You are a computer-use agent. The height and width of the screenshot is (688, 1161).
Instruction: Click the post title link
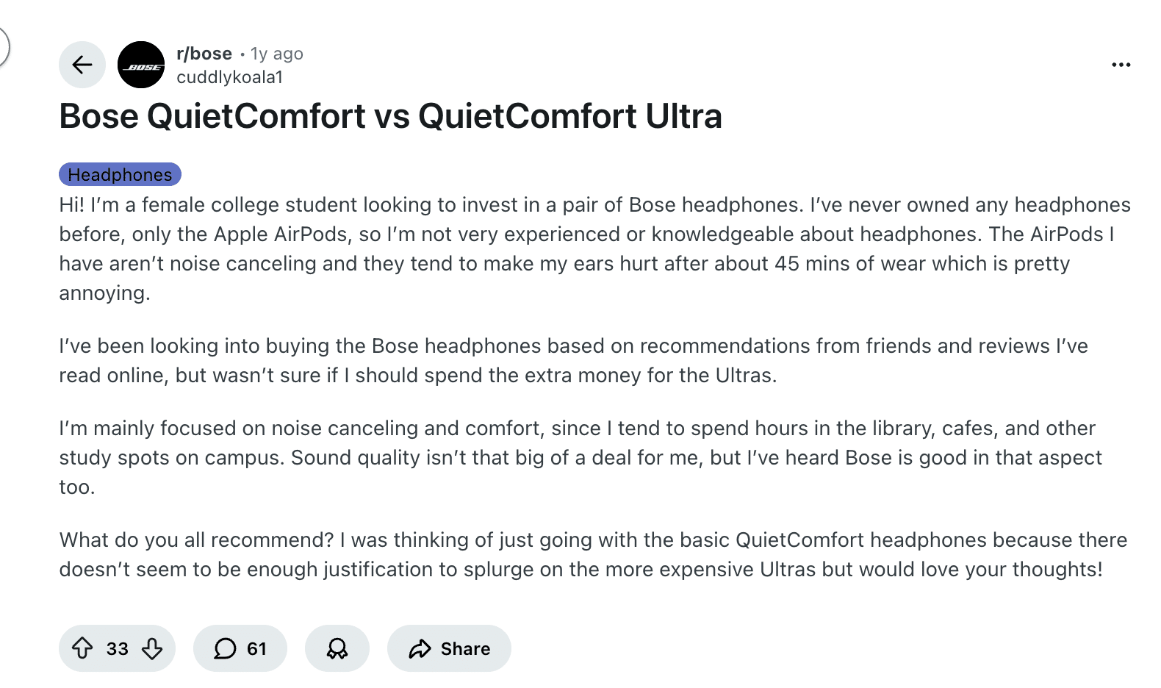coord(391,116)
